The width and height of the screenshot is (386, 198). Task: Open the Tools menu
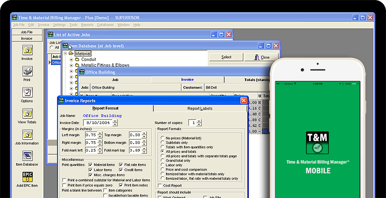73,25
